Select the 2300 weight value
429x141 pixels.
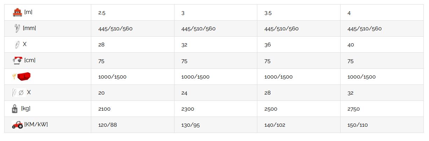187,109
